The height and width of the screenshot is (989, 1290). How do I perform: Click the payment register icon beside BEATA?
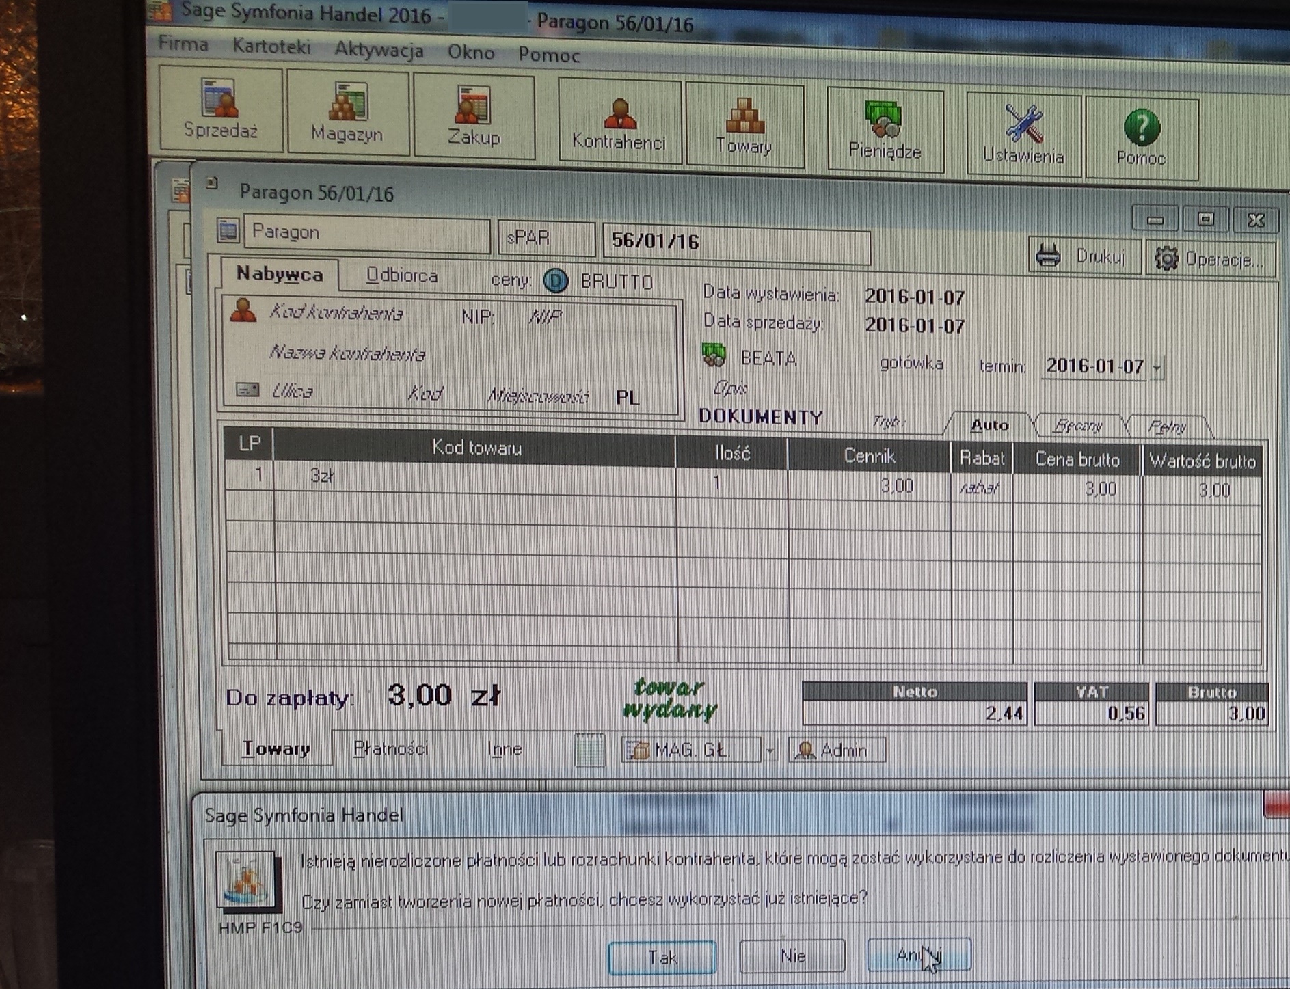(714, 355)
